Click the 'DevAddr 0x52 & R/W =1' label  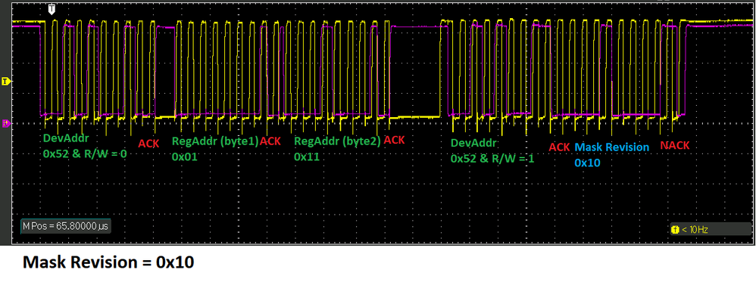[x=492, y=150]
